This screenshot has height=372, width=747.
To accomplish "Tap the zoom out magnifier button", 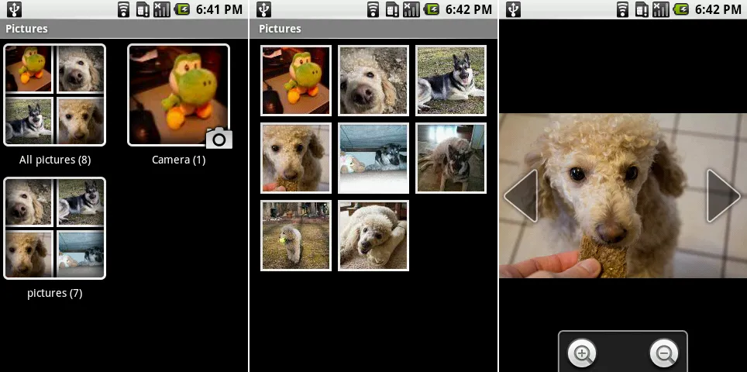I will click(663, 353).
